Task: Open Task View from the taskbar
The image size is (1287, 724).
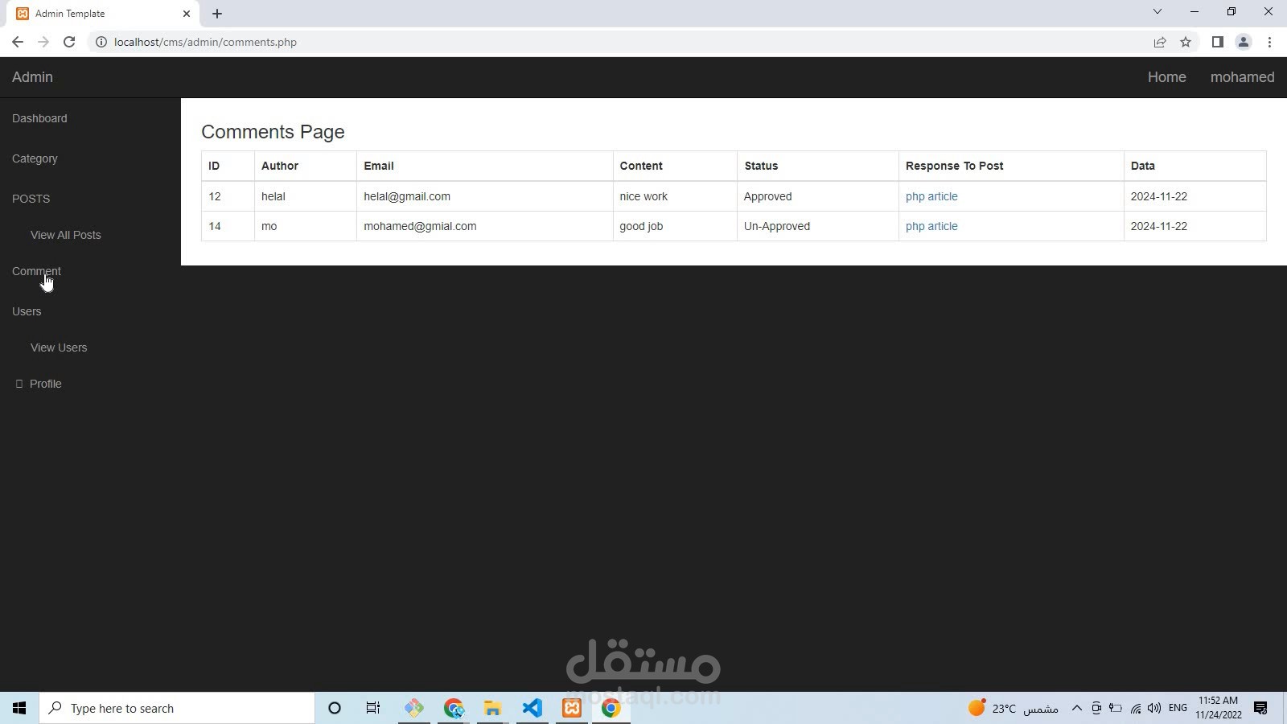Action: (x=373, y=708)
